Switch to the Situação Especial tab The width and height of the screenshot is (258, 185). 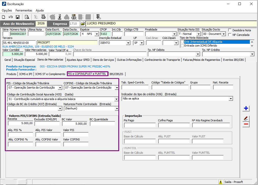coord(24,60)
